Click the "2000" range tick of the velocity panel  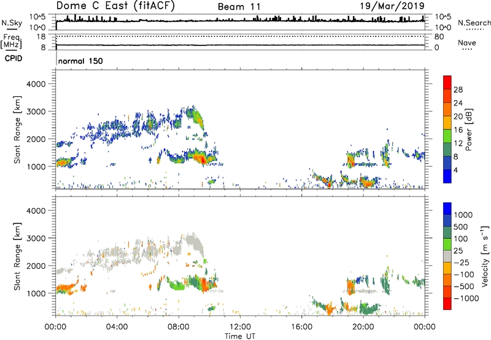(x=36, y=266)
